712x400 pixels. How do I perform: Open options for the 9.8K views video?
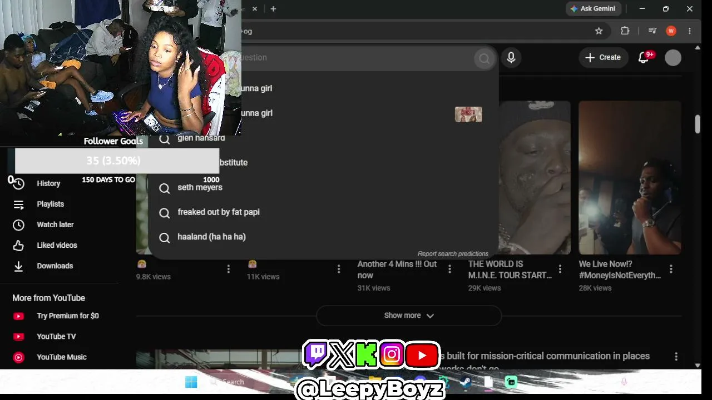click(228, 269)
